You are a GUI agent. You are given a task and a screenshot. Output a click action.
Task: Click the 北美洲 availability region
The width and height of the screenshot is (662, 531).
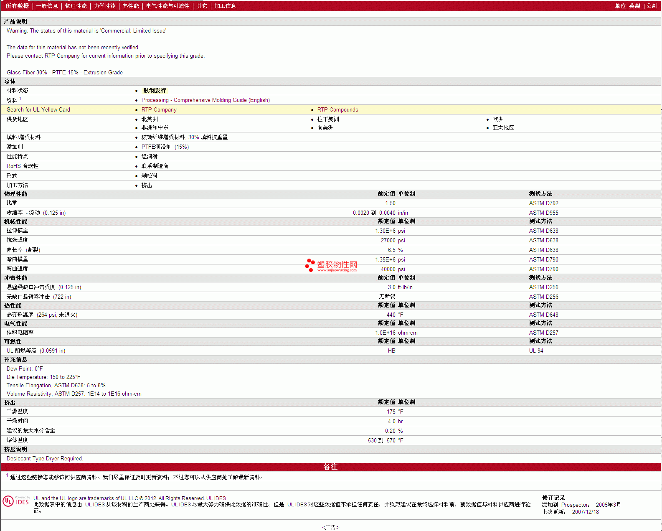click(150, 119)
